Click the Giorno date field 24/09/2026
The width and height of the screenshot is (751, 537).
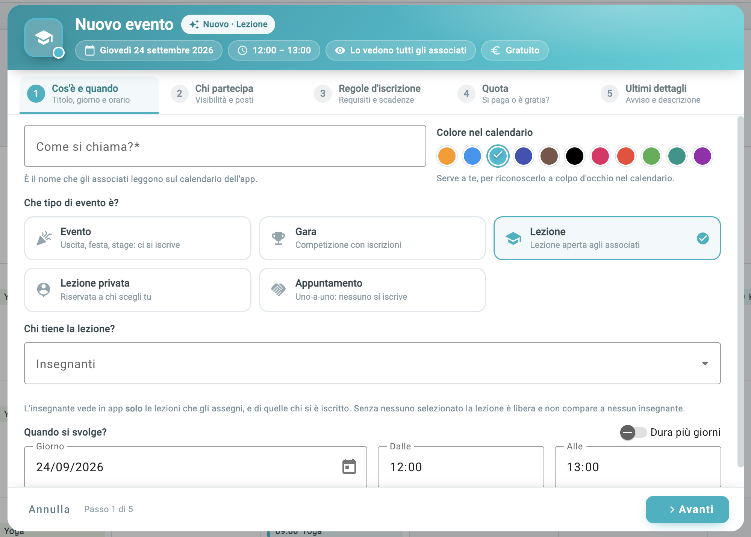click(195, 467)
